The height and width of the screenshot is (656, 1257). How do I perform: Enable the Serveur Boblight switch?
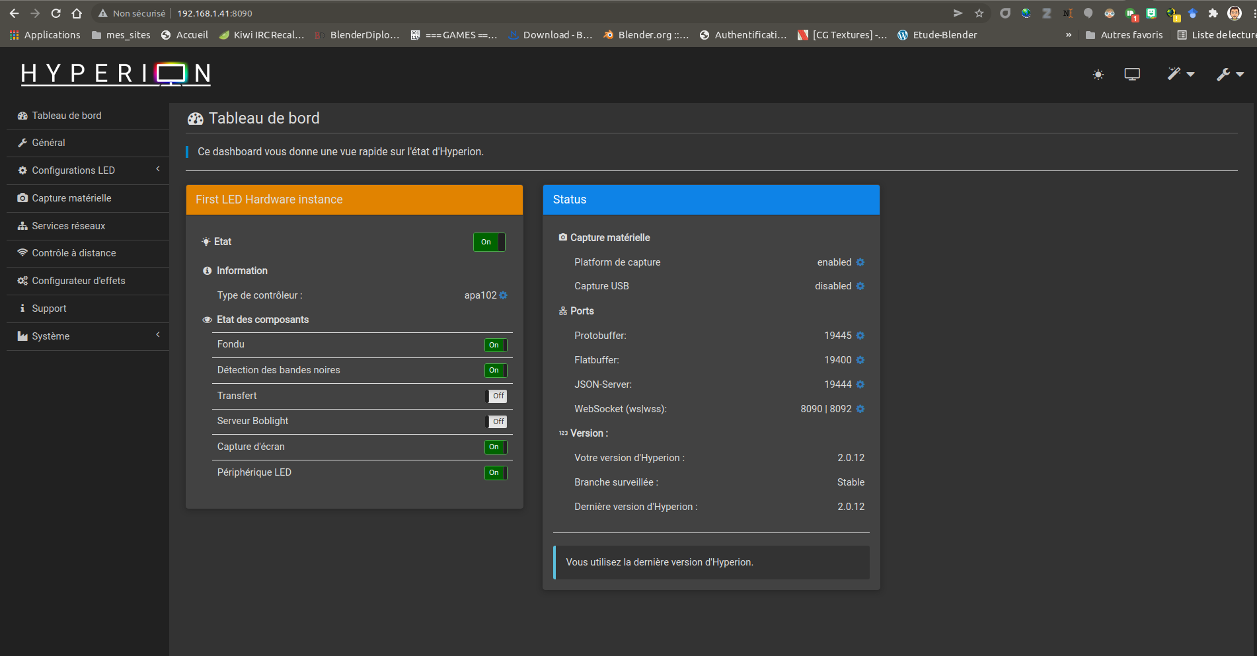pyautogui.click(x=496, y=421)
